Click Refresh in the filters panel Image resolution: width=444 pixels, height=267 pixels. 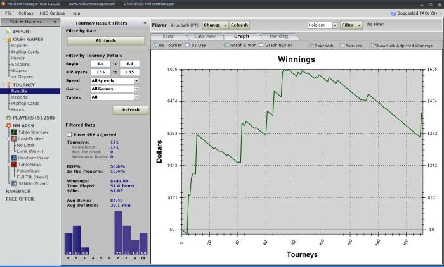point(131,110)
